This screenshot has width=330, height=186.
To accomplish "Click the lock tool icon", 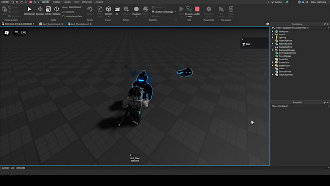I will [153, 12].
